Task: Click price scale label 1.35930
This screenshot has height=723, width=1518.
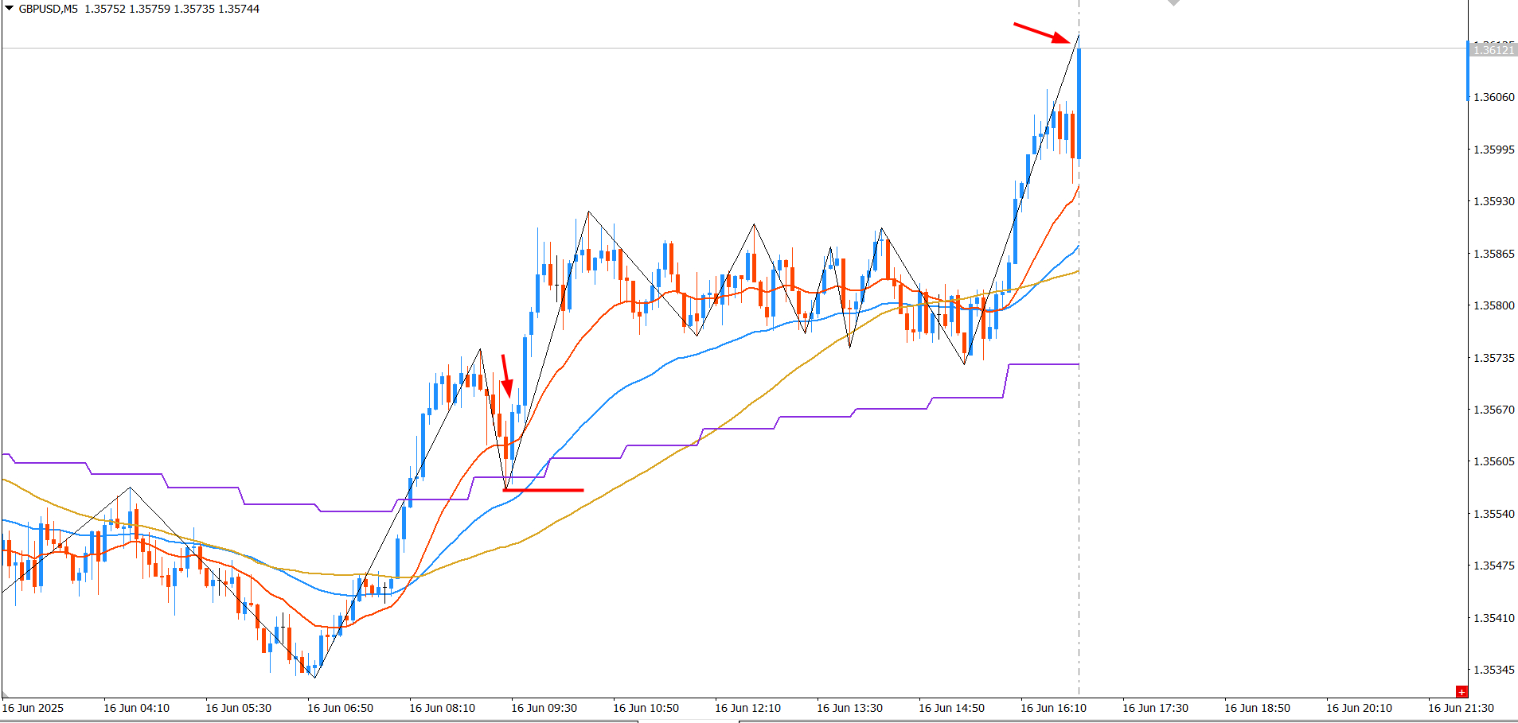Action: [x=1494, y=201]
